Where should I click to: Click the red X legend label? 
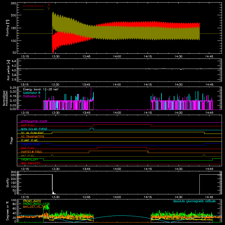pos(49,5)
